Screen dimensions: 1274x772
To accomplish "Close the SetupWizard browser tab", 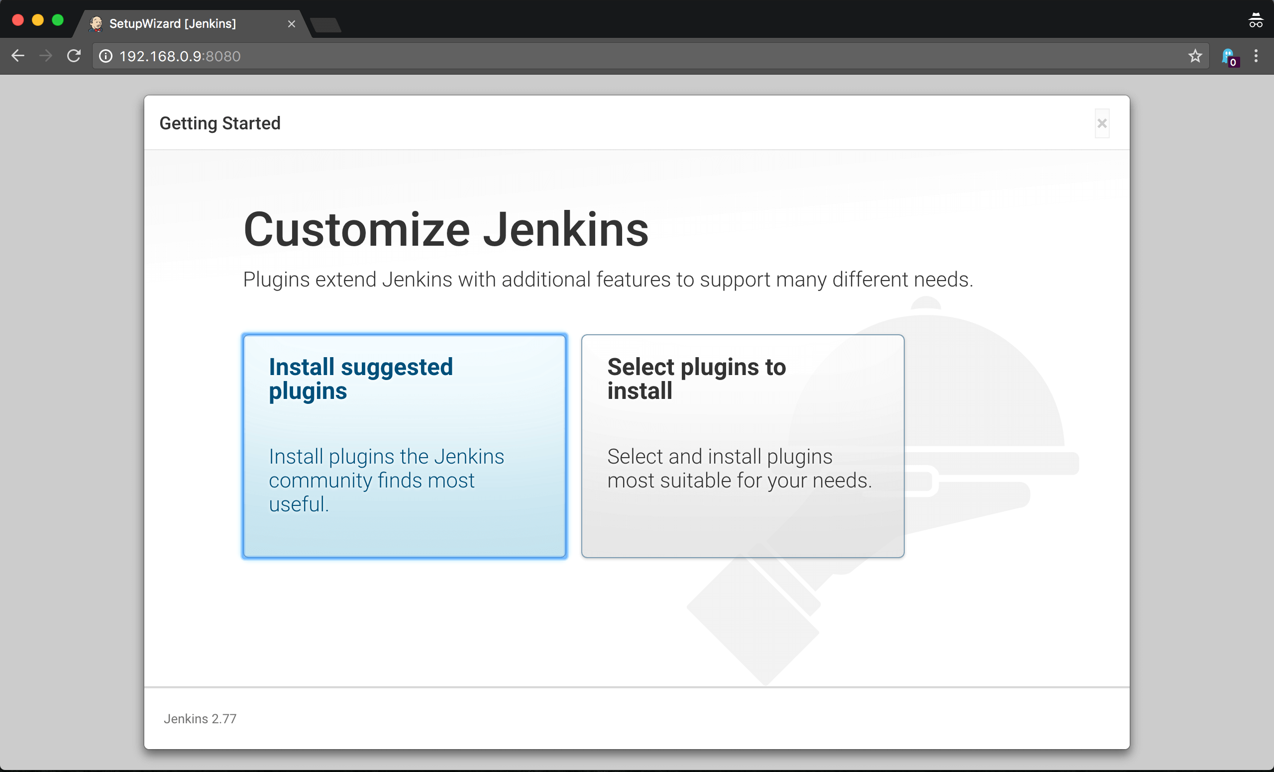I will pyautogui.click(x=291, y=24).
